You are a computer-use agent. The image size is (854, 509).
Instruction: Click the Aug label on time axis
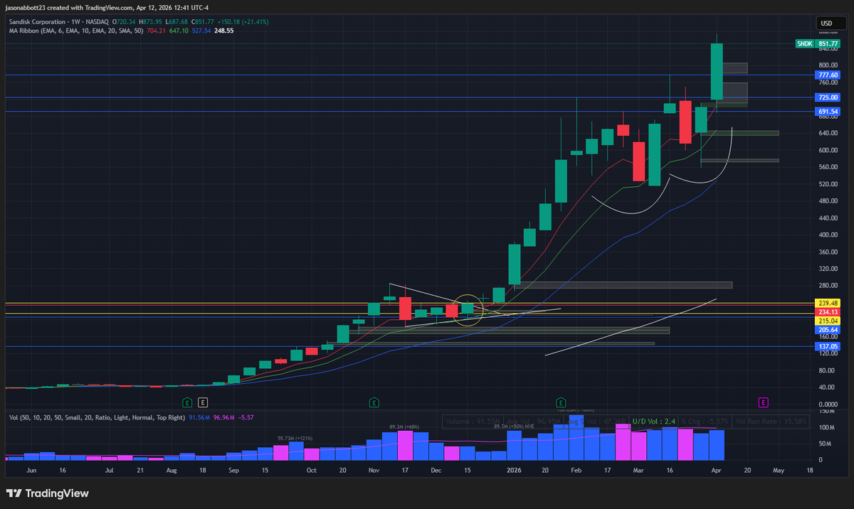(x=172, y=470)
